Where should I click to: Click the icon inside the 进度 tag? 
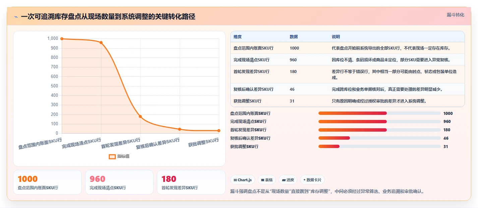tap(284, 180)
